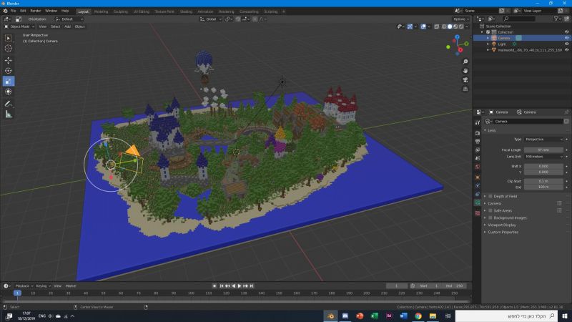The width and height of the screenshot is (572, 322).
Task: Select the Annotate pencil tool
Action: tap(9, 104)
